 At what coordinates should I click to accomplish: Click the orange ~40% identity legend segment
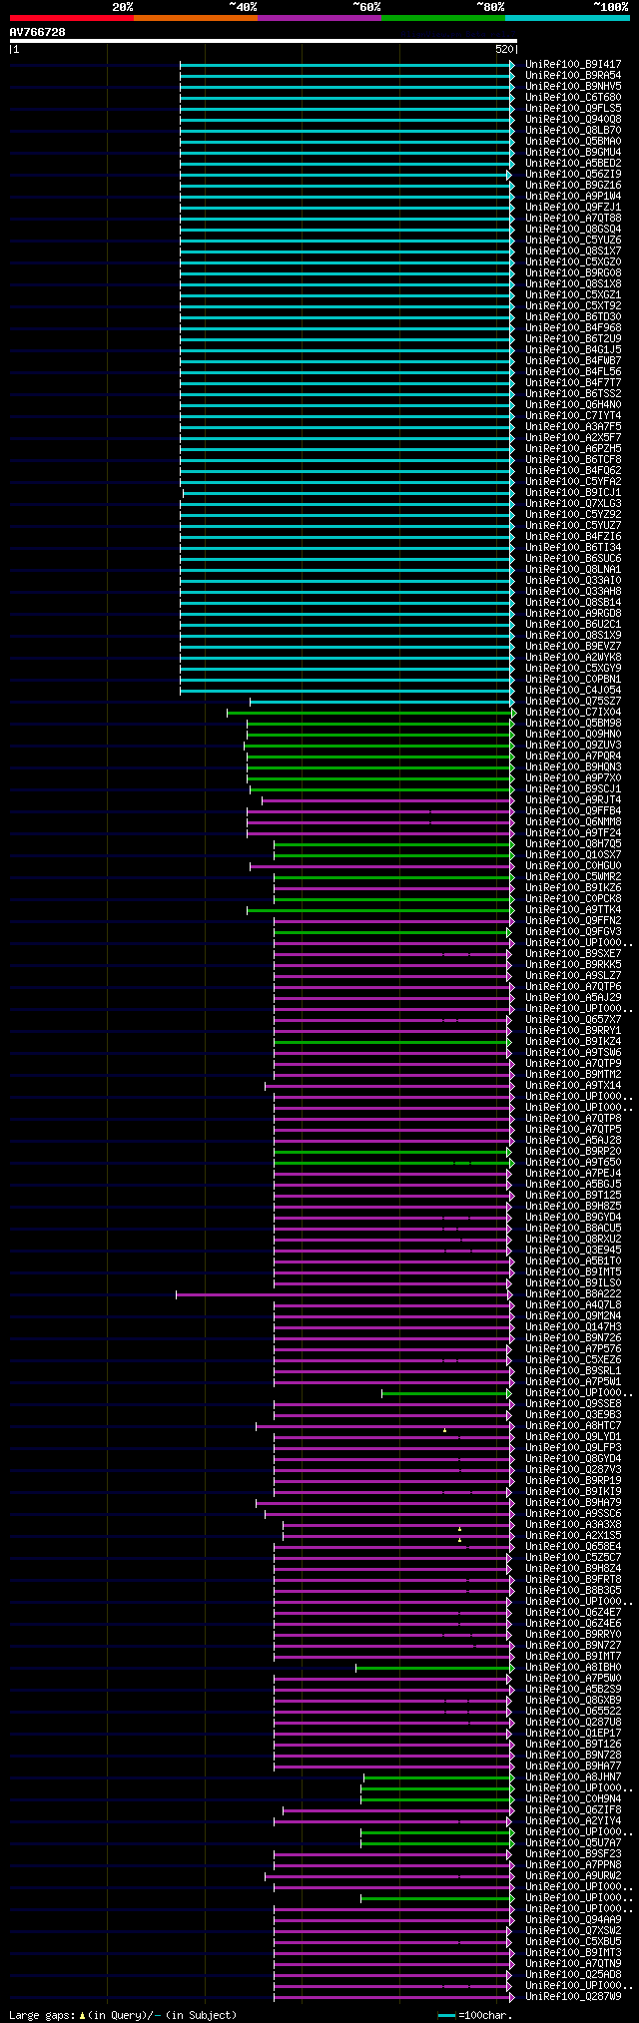(x=196, y=18)
